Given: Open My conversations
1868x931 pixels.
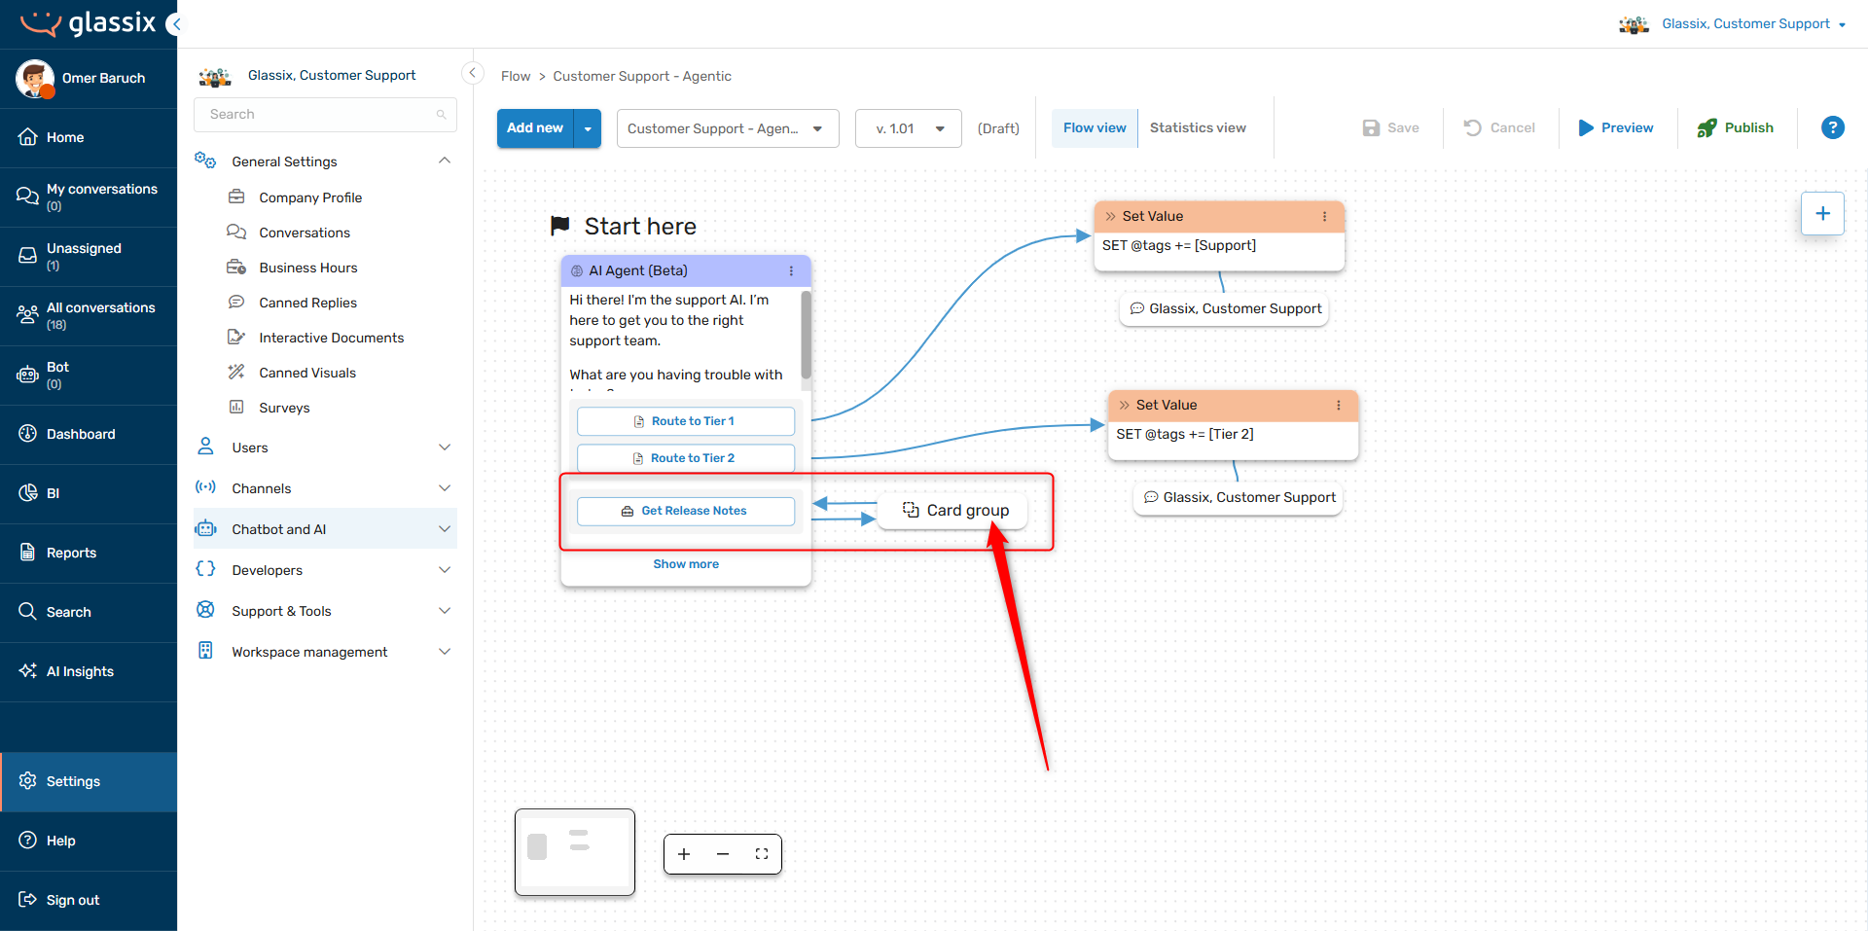Looking at the screenshot, I should click(x=89, y=197).
